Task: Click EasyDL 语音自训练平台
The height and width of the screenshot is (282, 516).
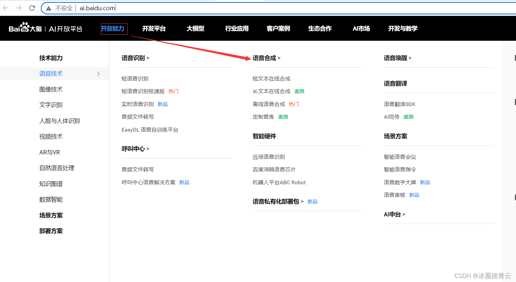Action: tap(150, 130)
